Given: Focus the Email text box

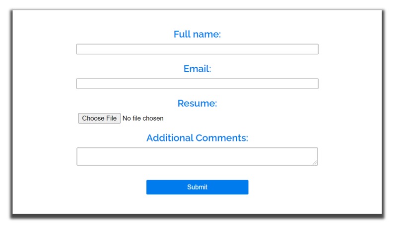Looking at the screenshot, I should pos(197,84).
